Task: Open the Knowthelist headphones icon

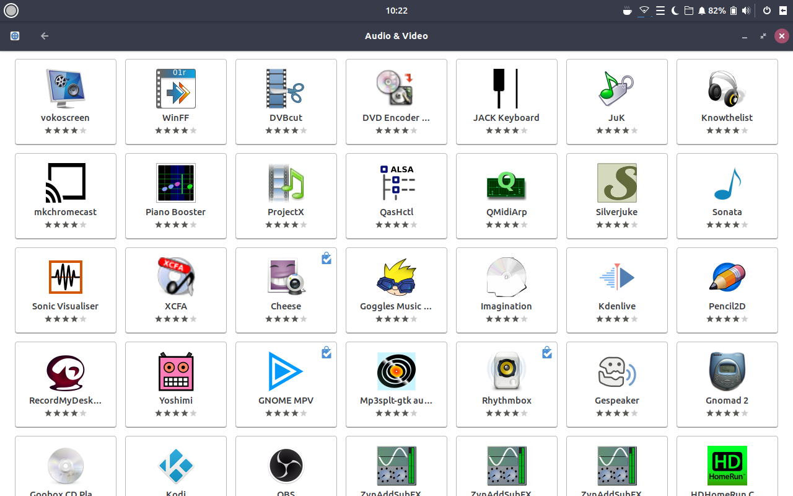Action: coord(727,89)
